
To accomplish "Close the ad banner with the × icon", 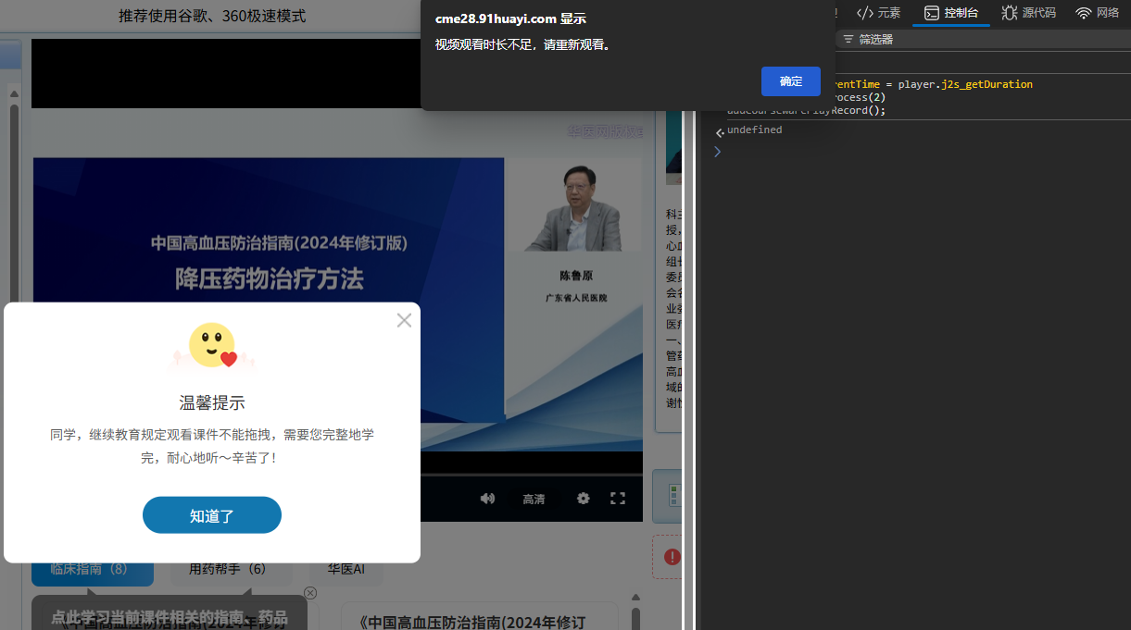I will 309,593.
